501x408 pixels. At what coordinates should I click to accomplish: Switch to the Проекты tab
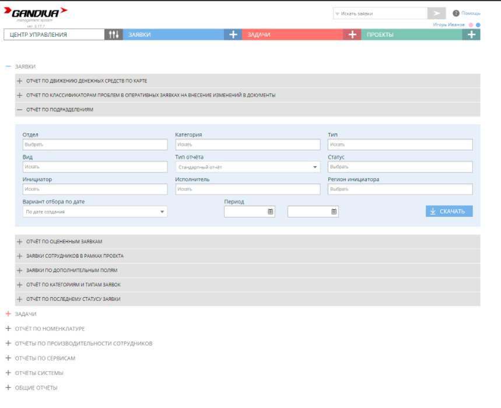412,34
